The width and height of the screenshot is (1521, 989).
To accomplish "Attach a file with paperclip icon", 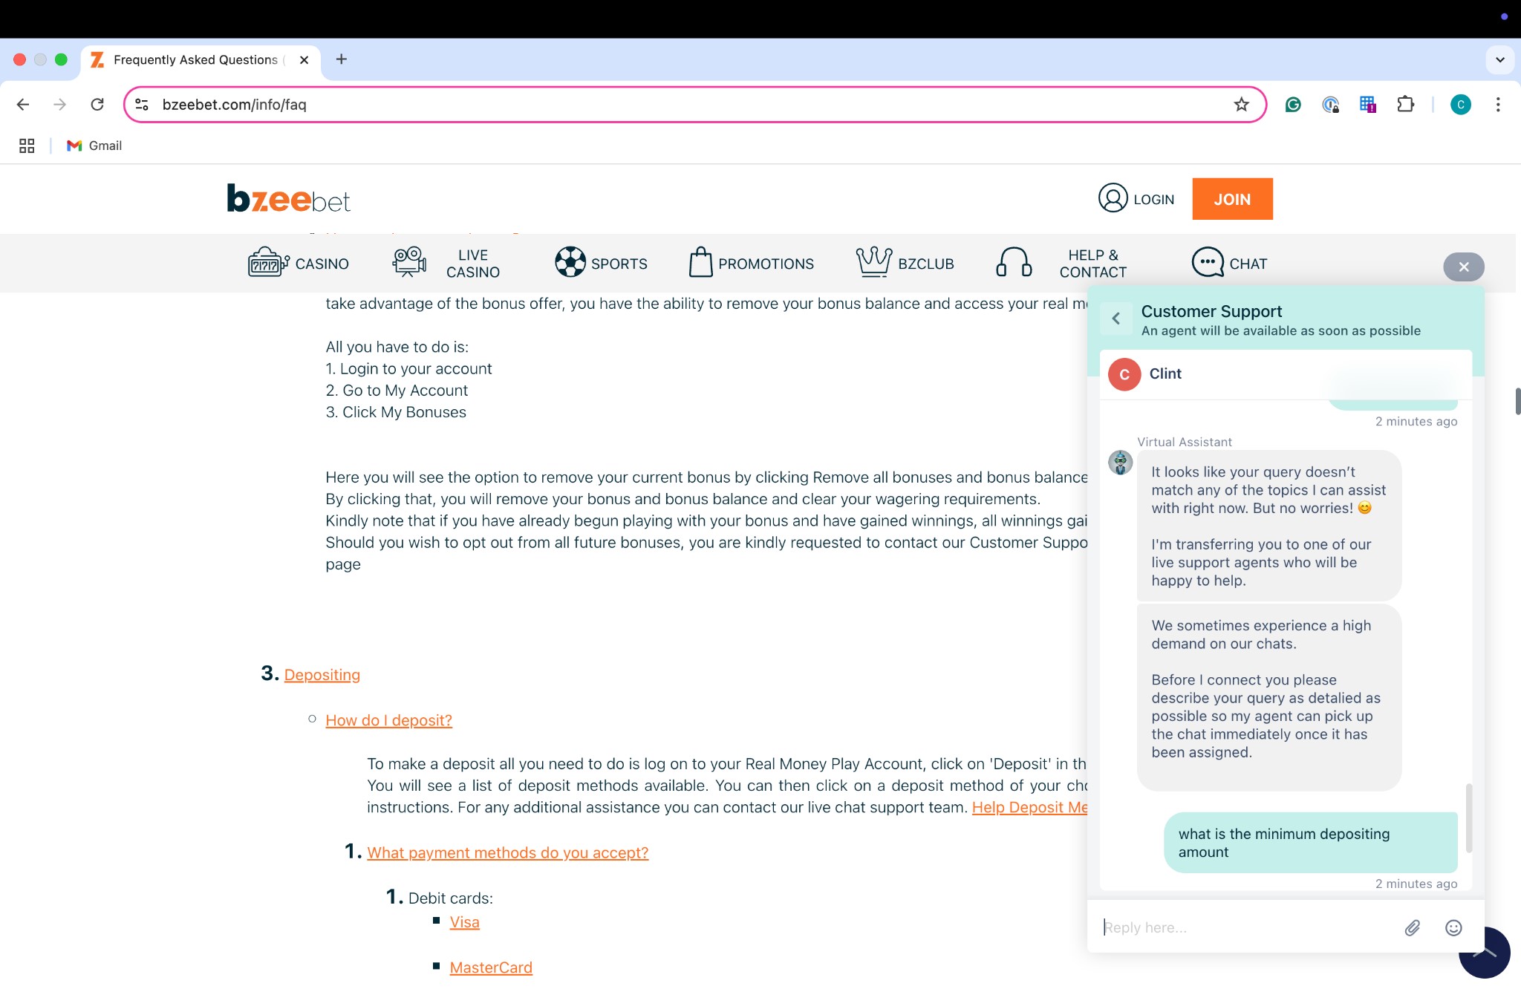I will pos(1412,927).
